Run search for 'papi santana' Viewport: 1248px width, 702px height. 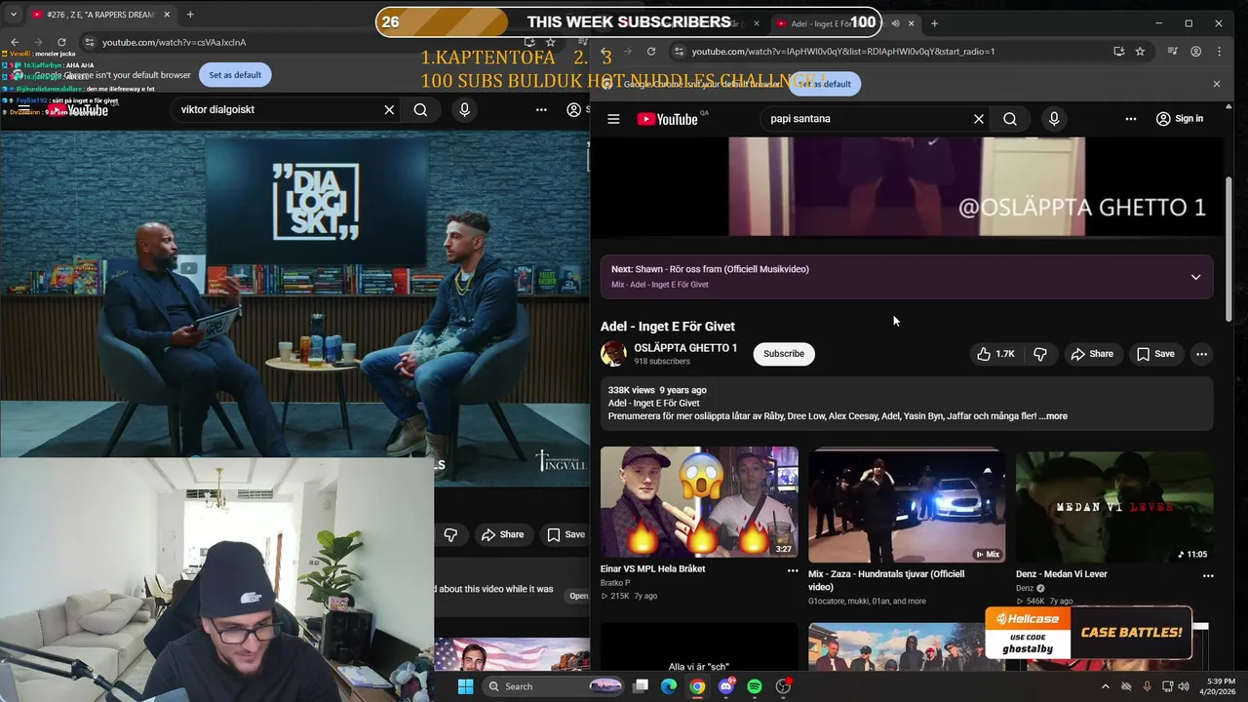point(1010,119)
